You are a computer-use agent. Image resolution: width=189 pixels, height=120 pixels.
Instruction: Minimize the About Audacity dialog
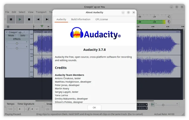click(x=123, y=12)
